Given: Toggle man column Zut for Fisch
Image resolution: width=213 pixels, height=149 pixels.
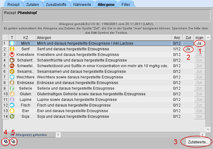Looking at the screenshot, I should coord(199,105).
